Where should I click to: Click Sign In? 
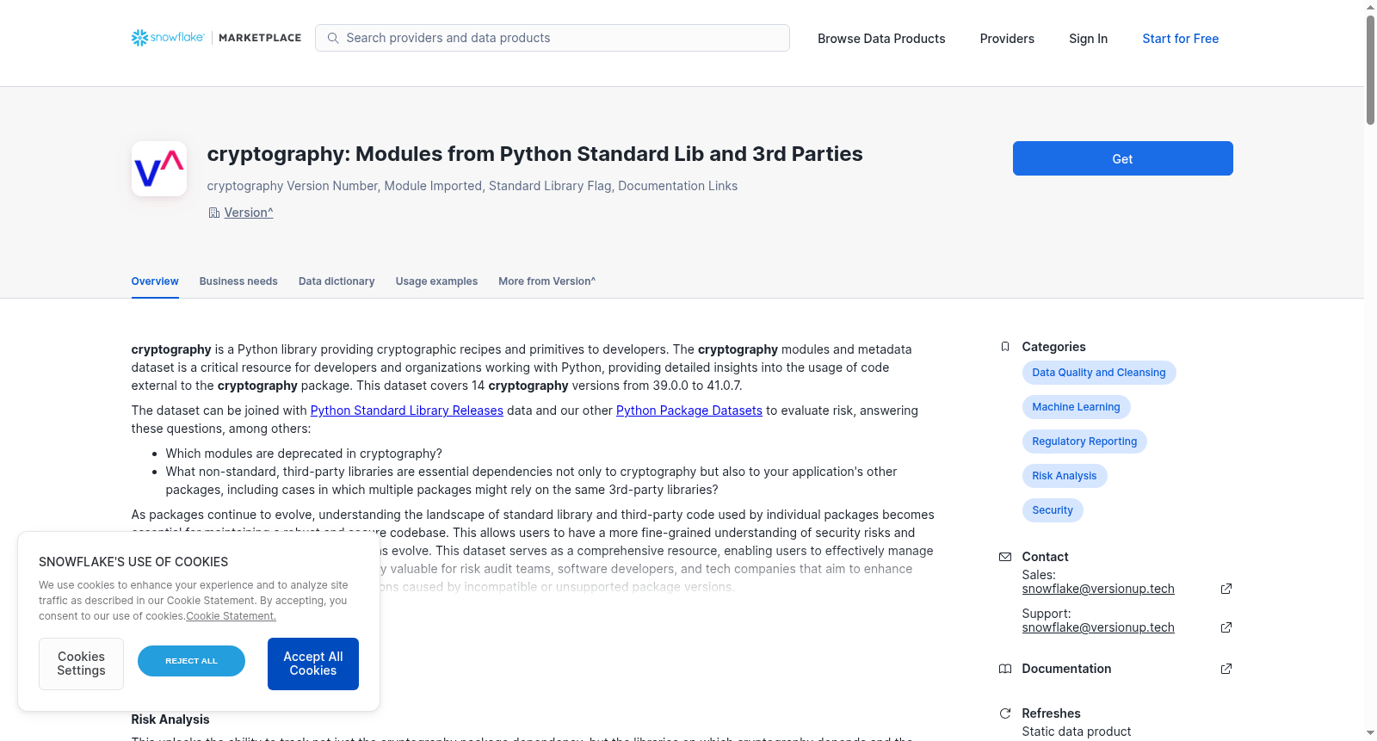[x=1088, y=39]
